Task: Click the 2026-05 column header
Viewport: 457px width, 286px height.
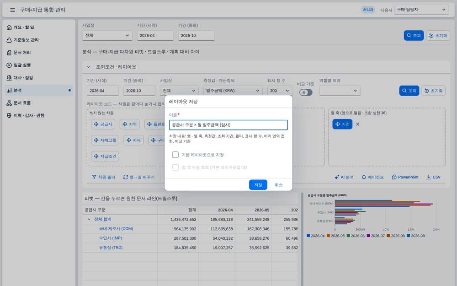Action: 253,210
